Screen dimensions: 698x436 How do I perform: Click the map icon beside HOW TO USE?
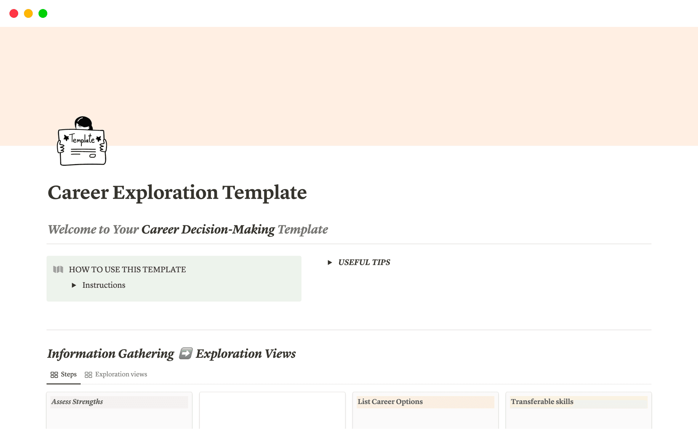[58, 269]
